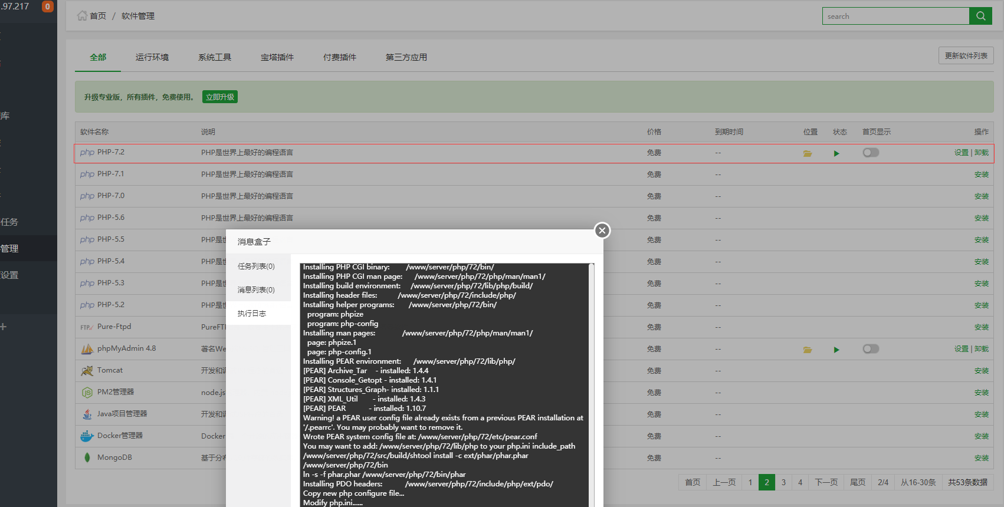Click into the search input field
The image size is (1004, 507).
[895, 16]
